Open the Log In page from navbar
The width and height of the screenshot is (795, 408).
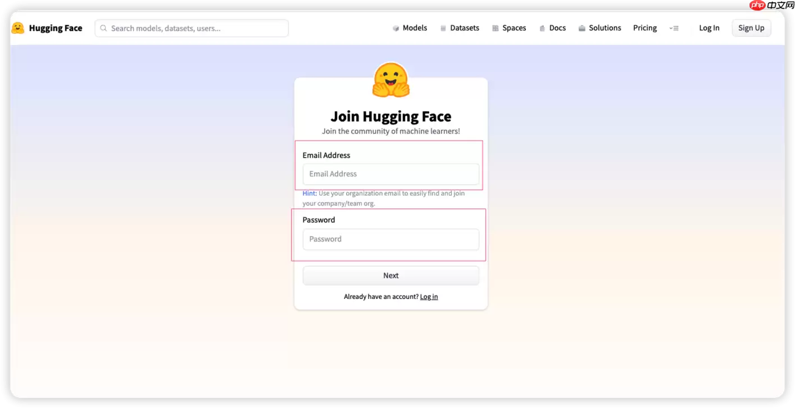tap(709, 28)
